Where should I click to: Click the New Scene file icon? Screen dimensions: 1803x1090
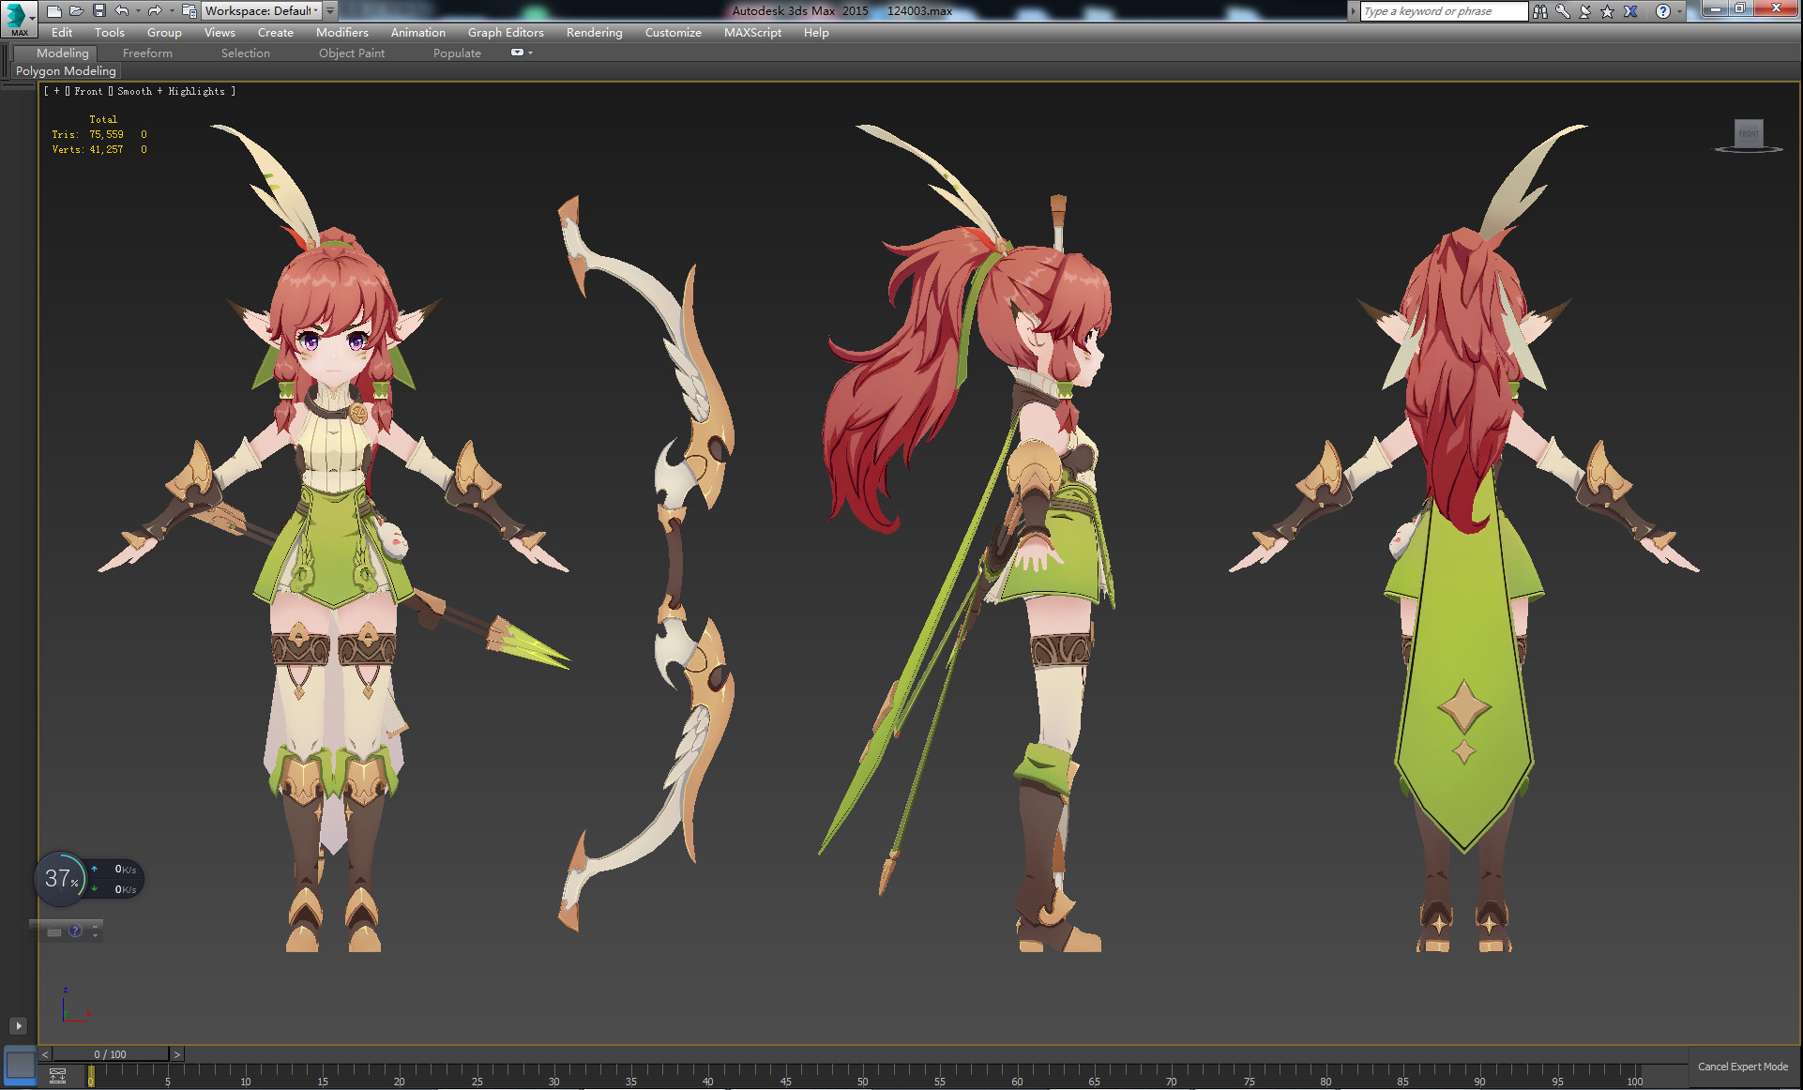pos(54,11)
